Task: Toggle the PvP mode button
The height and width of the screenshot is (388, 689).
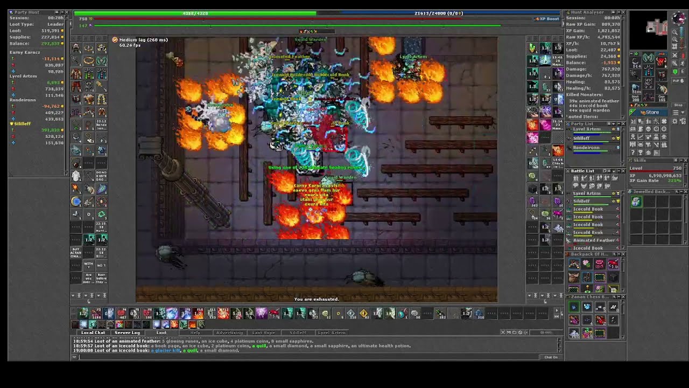Action: click(x=678, y=81)
